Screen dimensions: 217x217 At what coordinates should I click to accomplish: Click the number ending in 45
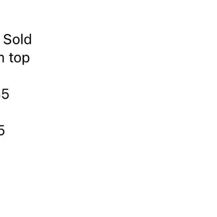[4, 94]
